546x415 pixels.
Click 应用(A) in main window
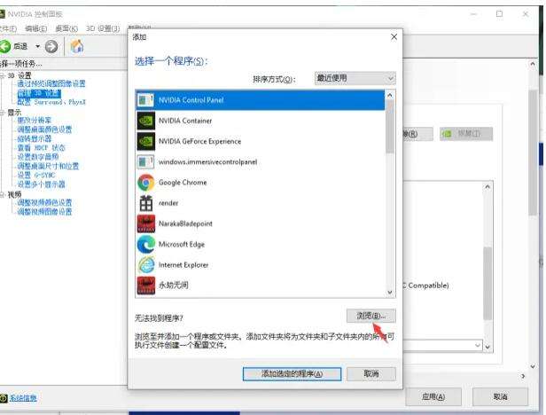pos(433,397)
